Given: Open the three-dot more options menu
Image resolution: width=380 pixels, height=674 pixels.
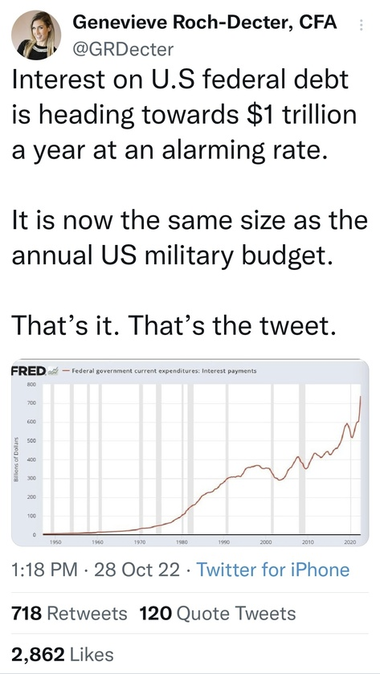Looking at the screenshot, I should 361,26.
